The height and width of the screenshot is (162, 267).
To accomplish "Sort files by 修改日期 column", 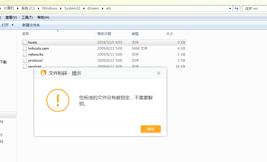I will (104, 34).
